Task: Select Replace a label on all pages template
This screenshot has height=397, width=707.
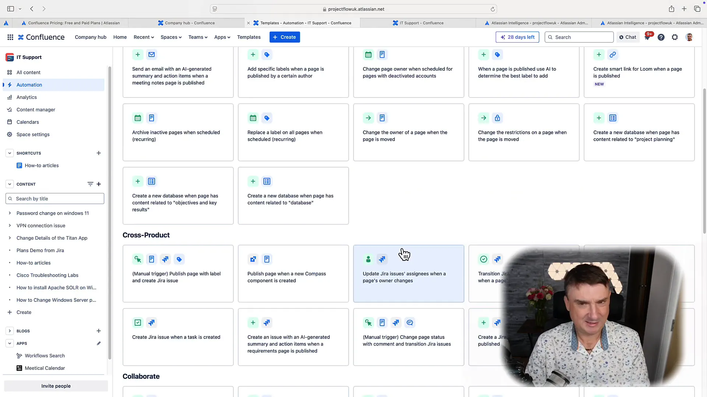Action: pos(293,132)
